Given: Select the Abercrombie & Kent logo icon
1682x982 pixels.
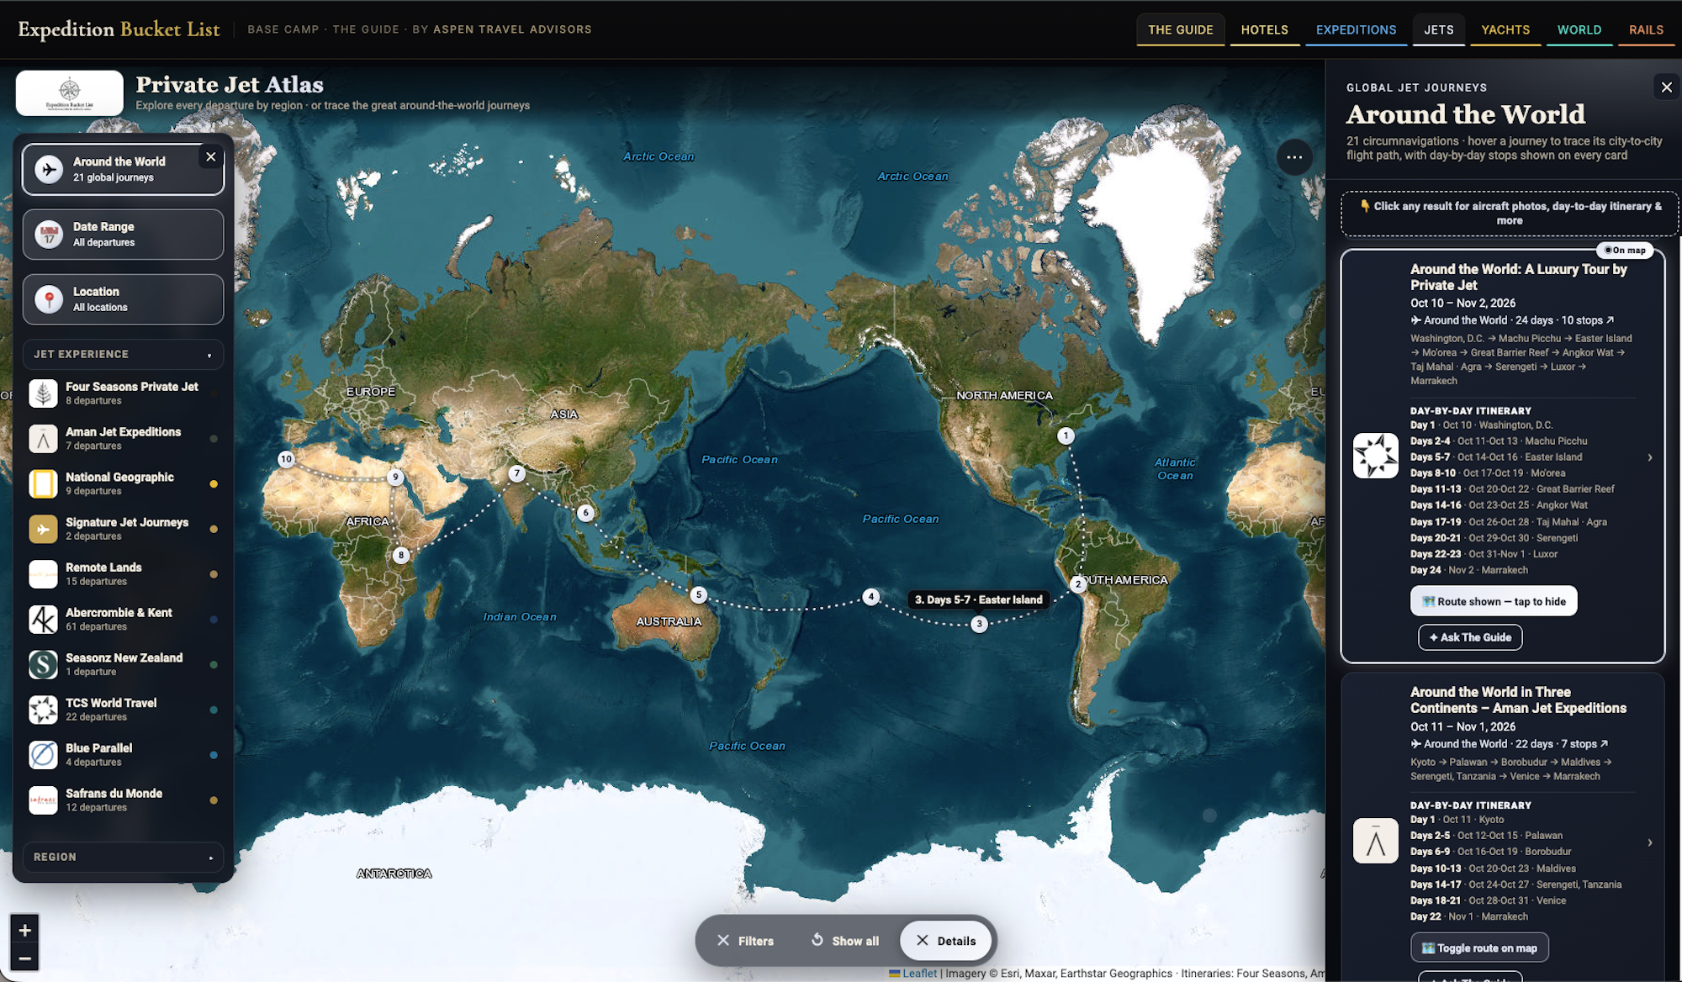Looking at the screenshot, I should pos(43,620).
